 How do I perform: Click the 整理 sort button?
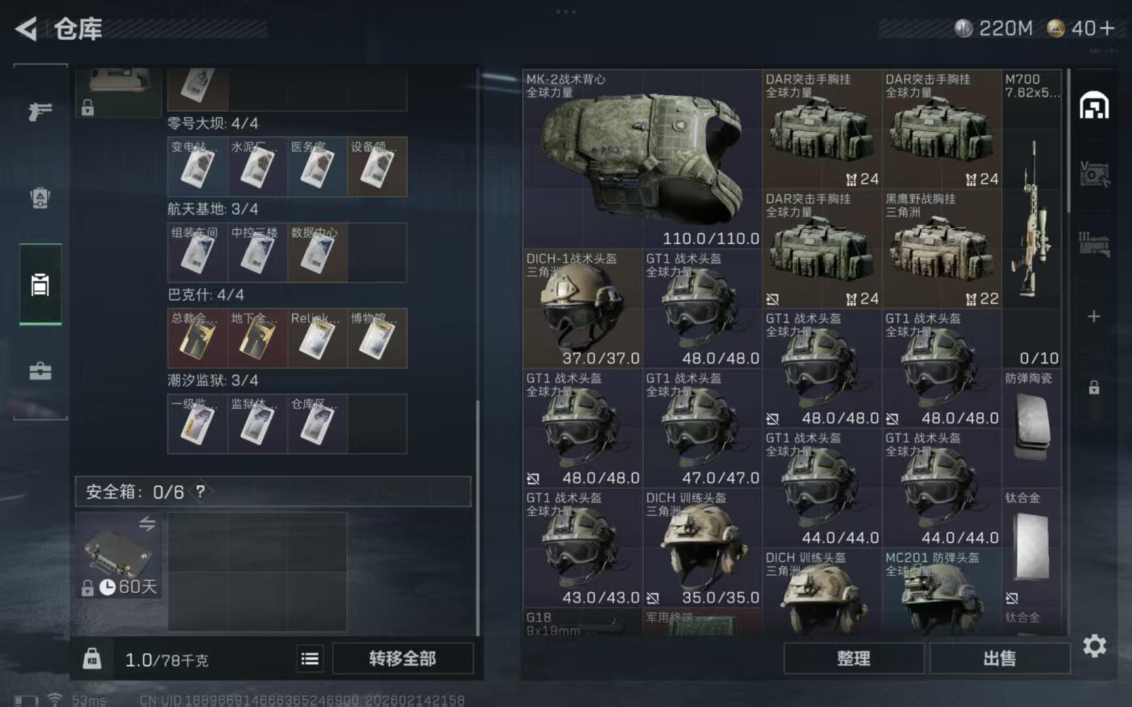click(x=853, y=659)
